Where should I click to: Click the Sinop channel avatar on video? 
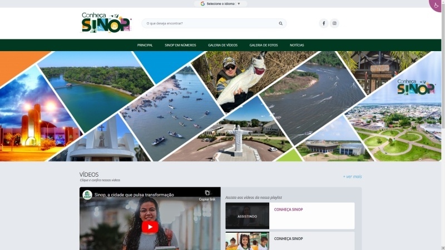[87, 195]
